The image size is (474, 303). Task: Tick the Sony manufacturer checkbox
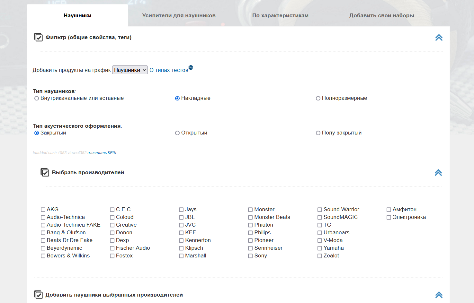[x=250, y=256]
